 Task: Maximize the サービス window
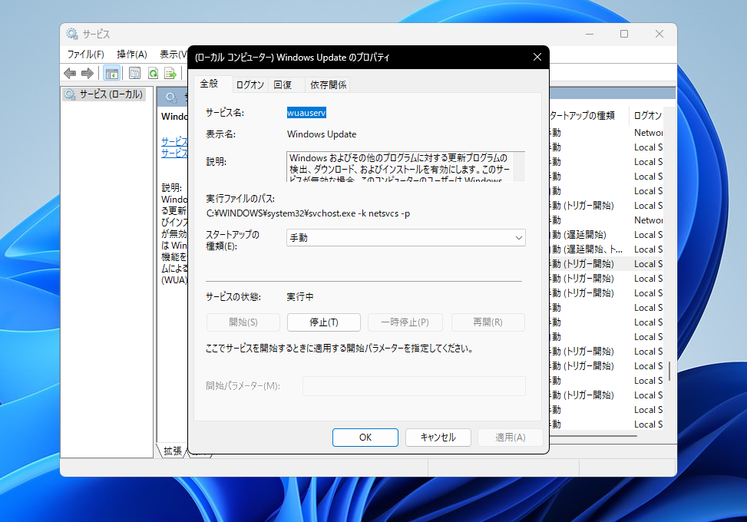pos(624,35)
